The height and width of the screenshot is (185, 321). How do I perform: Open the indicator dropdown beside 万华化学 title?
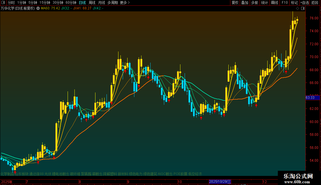point(38,9)
